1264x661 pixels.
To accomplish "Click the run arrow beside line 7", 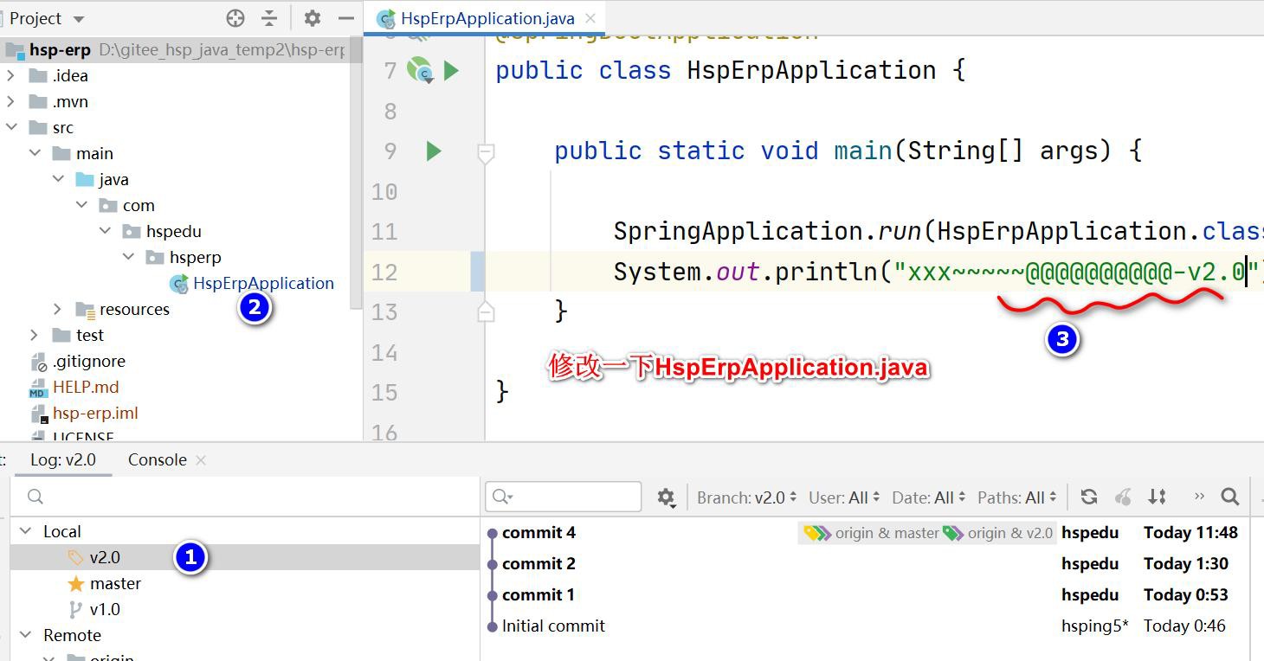I will [451, 70].
